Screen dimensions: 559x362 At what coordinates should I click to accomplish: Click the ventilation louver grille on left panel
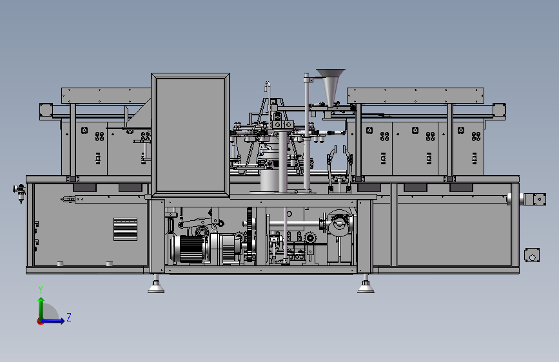pyautogui.click(x=126, y=229)
